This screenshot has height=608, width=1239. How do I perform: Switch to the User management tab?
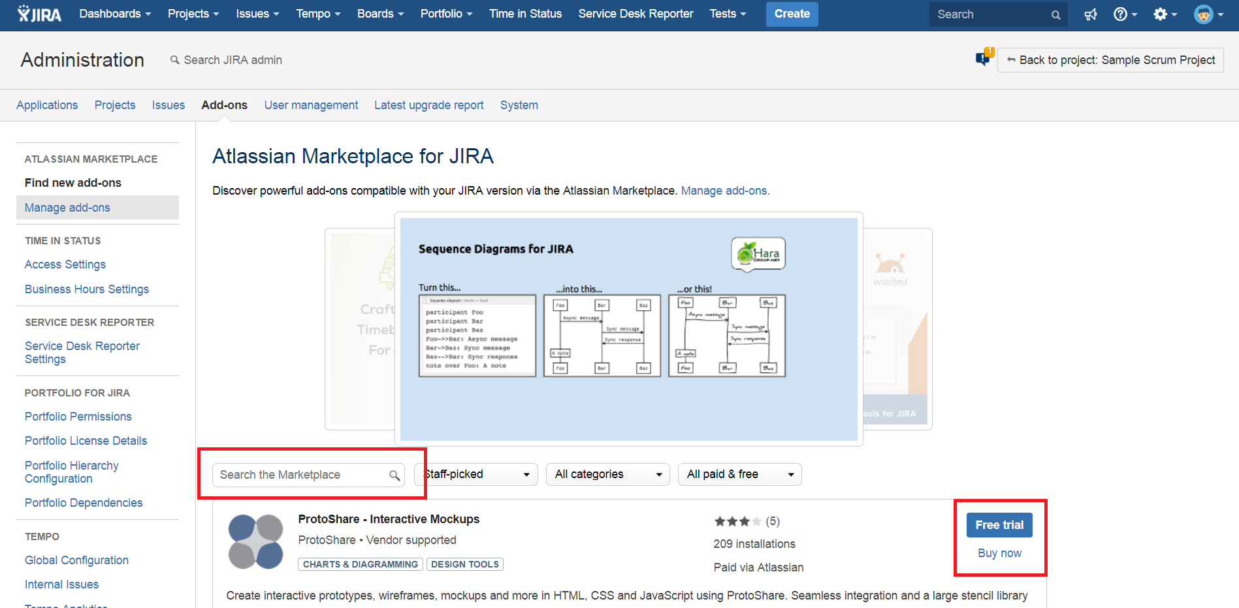click(311, 105)
